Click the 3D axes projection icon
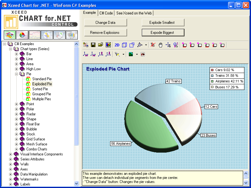The image size is (251, 188). coord(140,45)
